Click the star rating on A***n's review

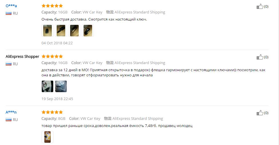[x=52, y=112]
